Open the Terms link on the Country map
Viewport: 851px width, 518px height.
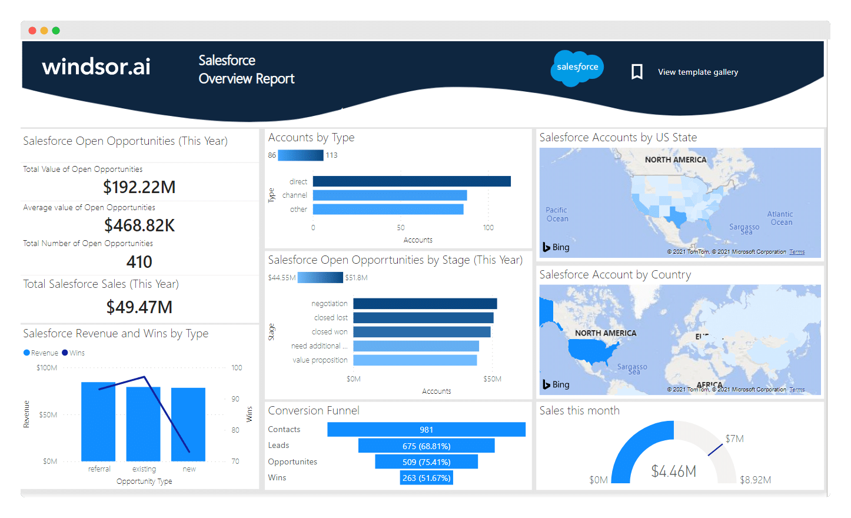pos(797,390)
